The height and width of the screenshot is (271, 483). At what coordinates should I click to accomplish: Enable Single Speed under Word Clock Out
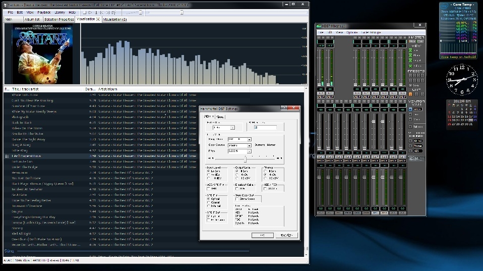click(237, 199)
